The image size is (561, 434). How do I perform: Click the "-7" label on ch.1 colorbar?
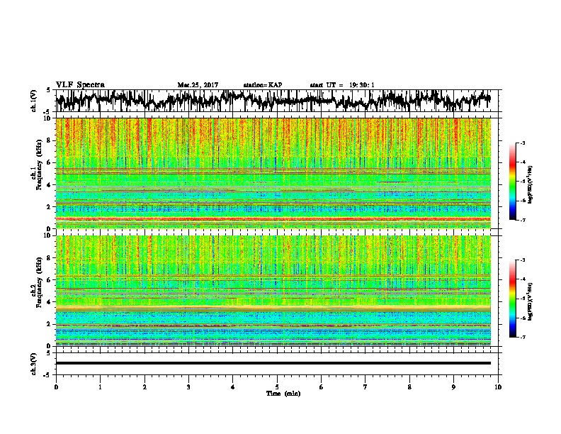523,220
